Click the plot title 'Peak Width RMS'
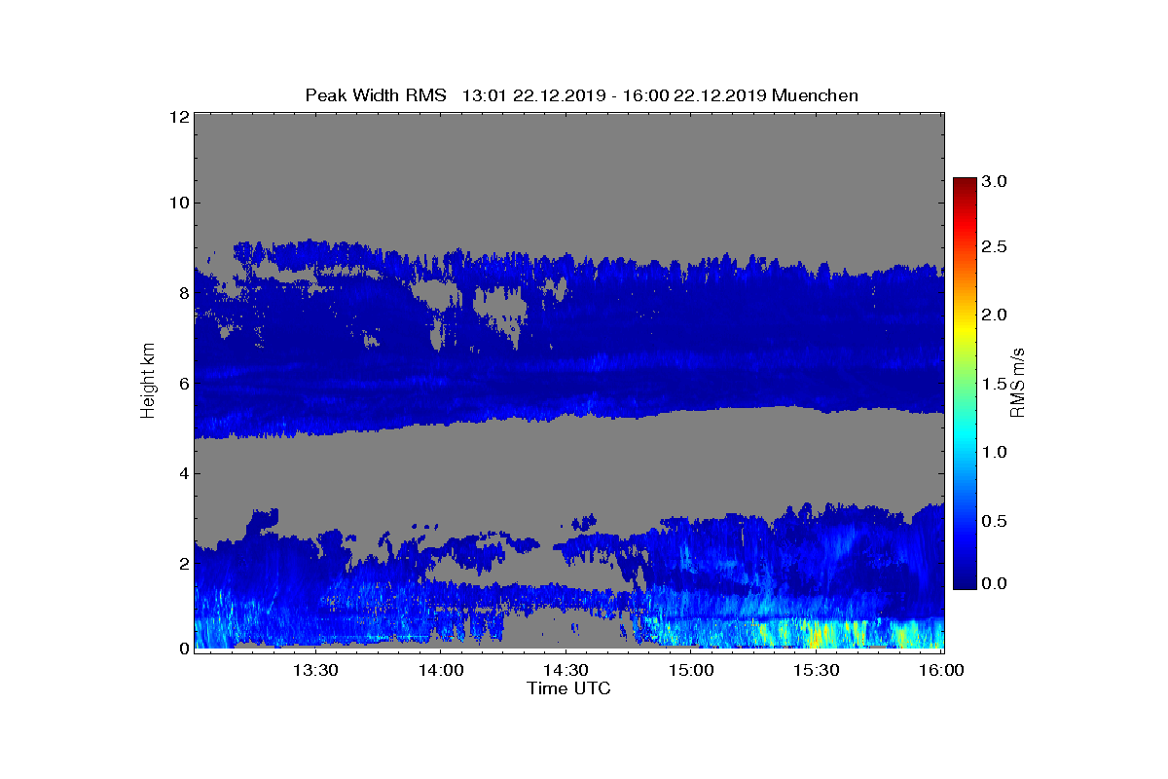The image size is (1168, 779). (376, 95)
